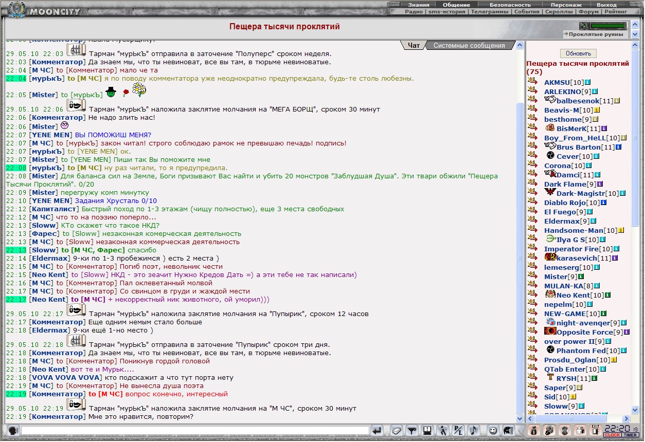645x442 pixels.
Task: Click the EXIT door icon
Action: 596,431
